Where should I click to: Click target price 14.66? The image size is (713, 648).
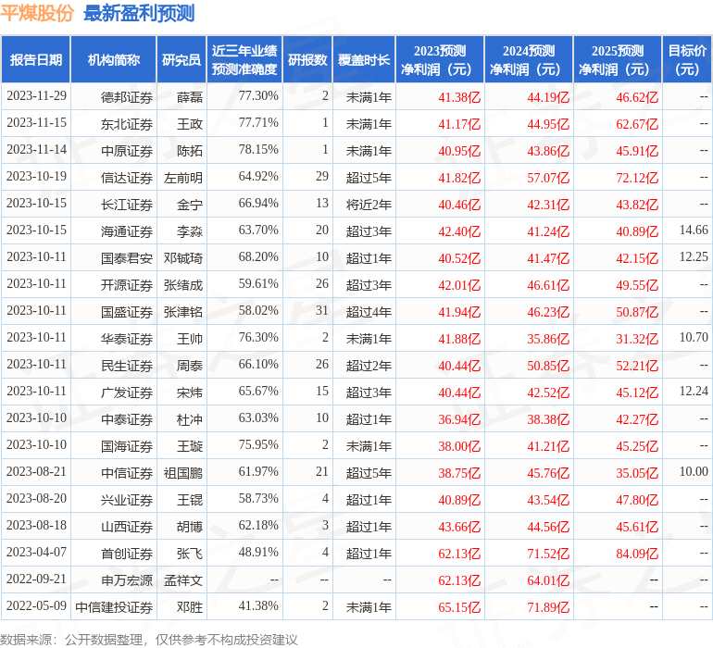click(x=694, y=230)
